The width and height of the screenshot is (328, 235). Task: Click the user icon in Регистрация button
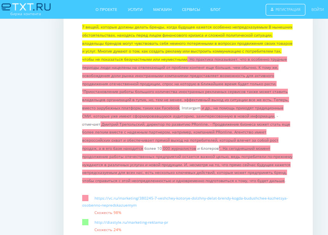pos(272,9)
